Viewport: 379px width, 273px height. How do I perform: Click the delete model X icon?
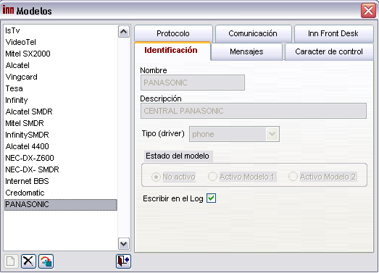click(x=28, y=261)
